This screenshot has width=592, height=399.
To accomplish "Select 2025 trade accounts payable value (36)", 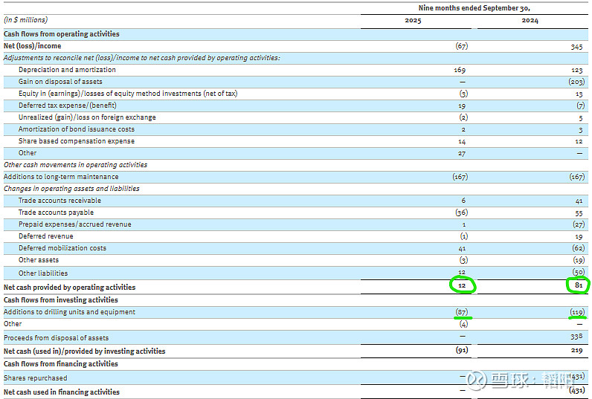I will pos(461,213).
